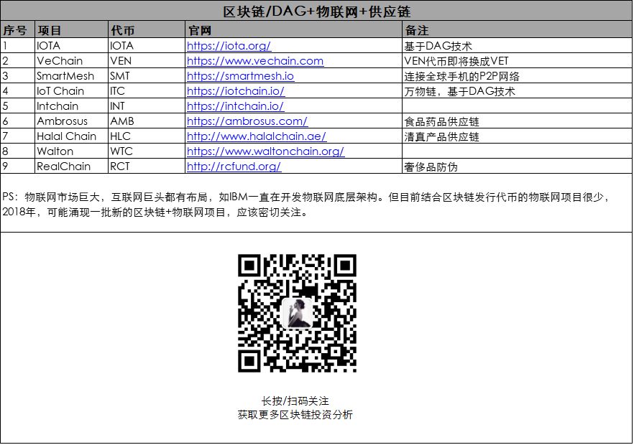The width and height of the screenshot is (634, 445).
Task: Click the 长按/扫码关注 caption text
Action: [295, 400]
